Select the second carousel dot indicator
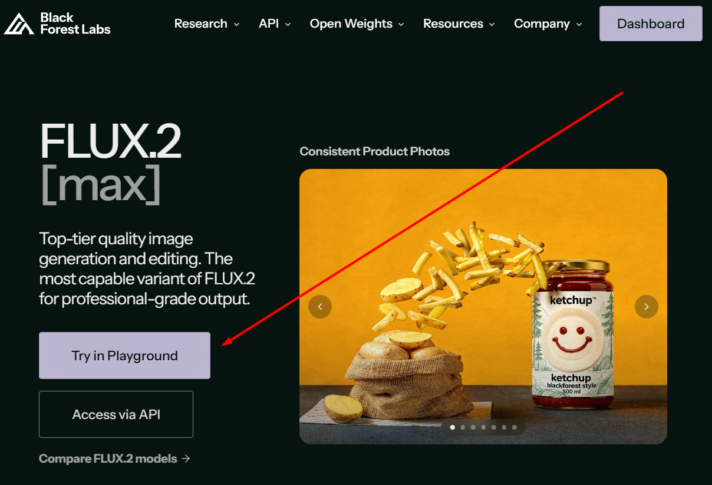Screen dimensions: 712x485 coord(463,427)
